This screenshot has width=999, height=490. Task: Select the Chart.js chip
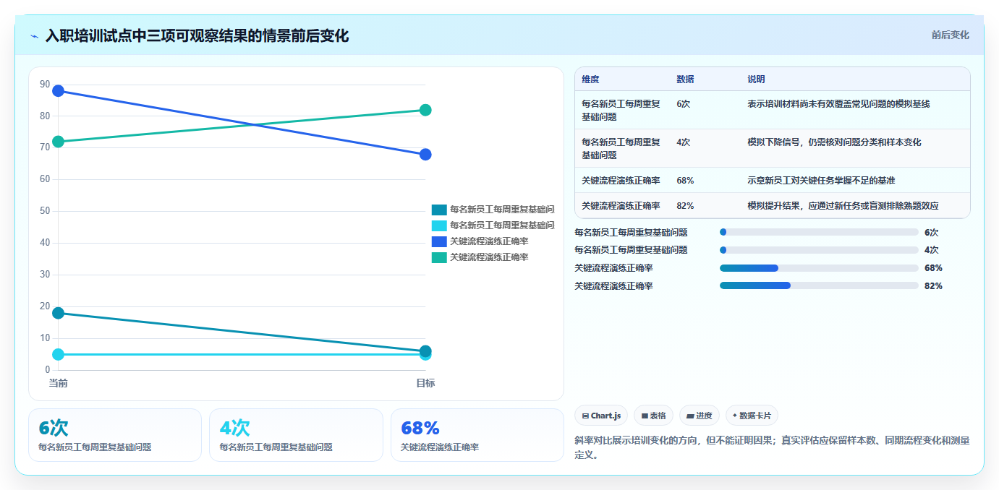[x=601, y=416]
